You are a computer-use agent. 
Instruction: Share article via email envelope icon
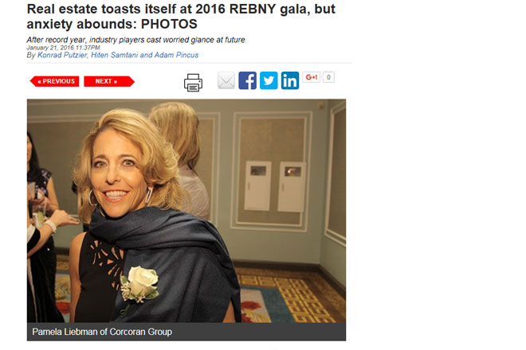(x=226, y=80)
